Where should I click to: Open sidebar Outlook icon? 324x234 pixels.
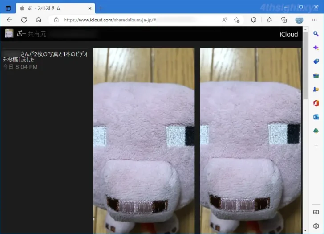tap(316, 117)
